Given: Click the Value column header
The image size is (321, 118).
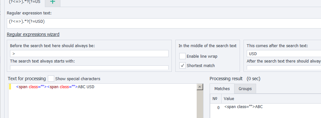Looking at the screenshot, I should pos(271,99).
